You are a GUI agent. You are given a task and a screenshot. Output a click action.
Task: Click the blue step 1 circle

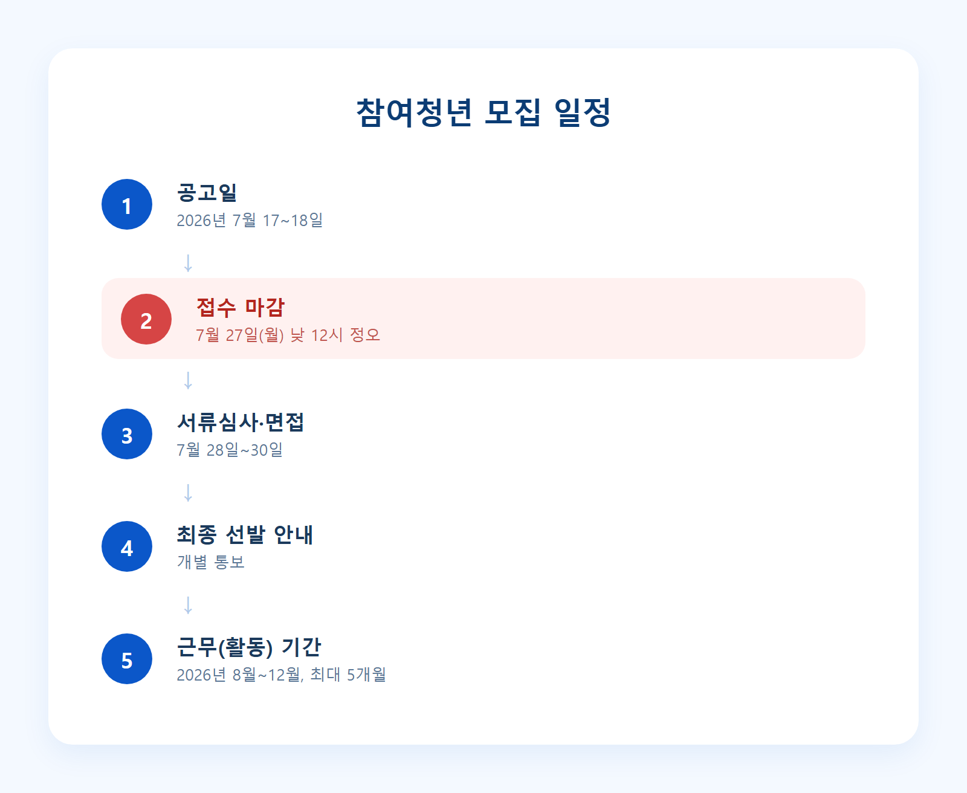127,204
